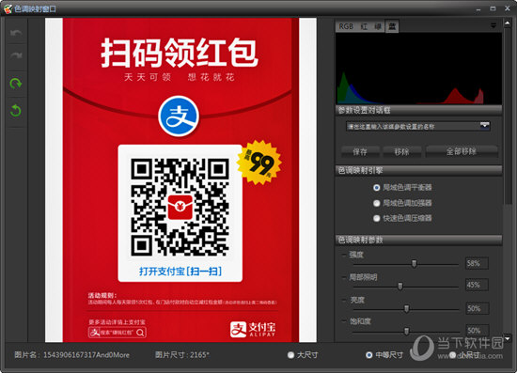Click the 图片尺寸: 2165* status text
The width and height of the screenshot is (517, 373).
click(x=182, y=355)
